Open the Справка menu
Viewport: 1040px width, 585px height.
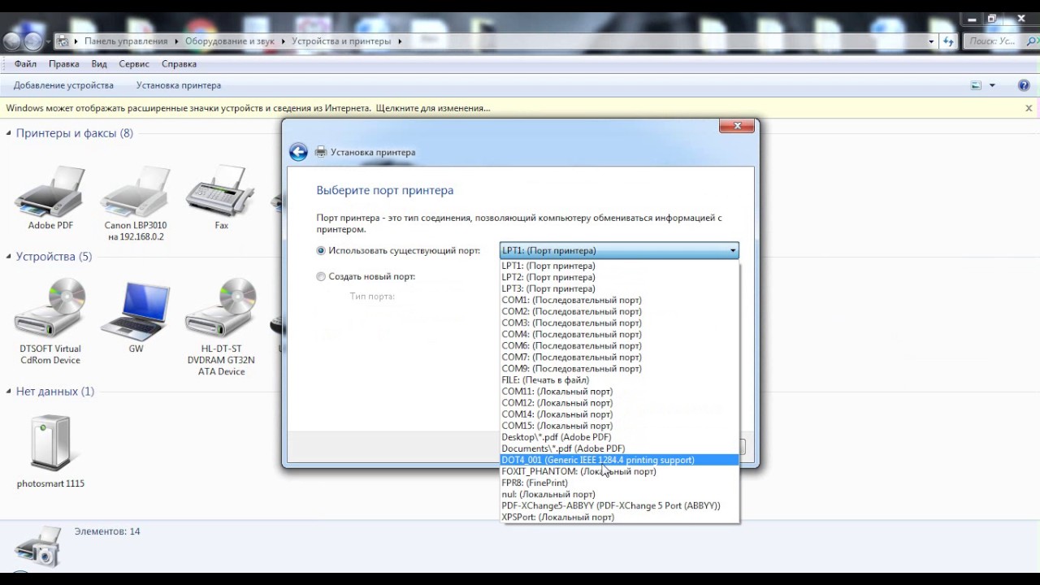click(179, 64)
